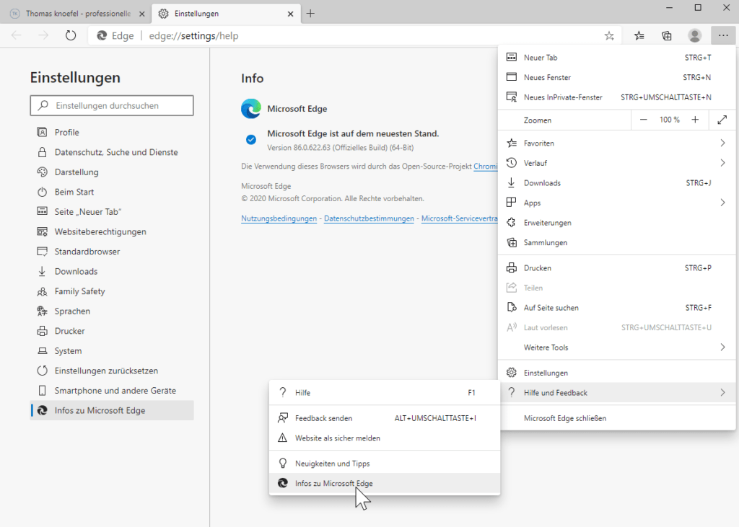Select Hilfe in the submenu
Image resolution: width=739 pixels, height=527 pixels.
point(385,393)
